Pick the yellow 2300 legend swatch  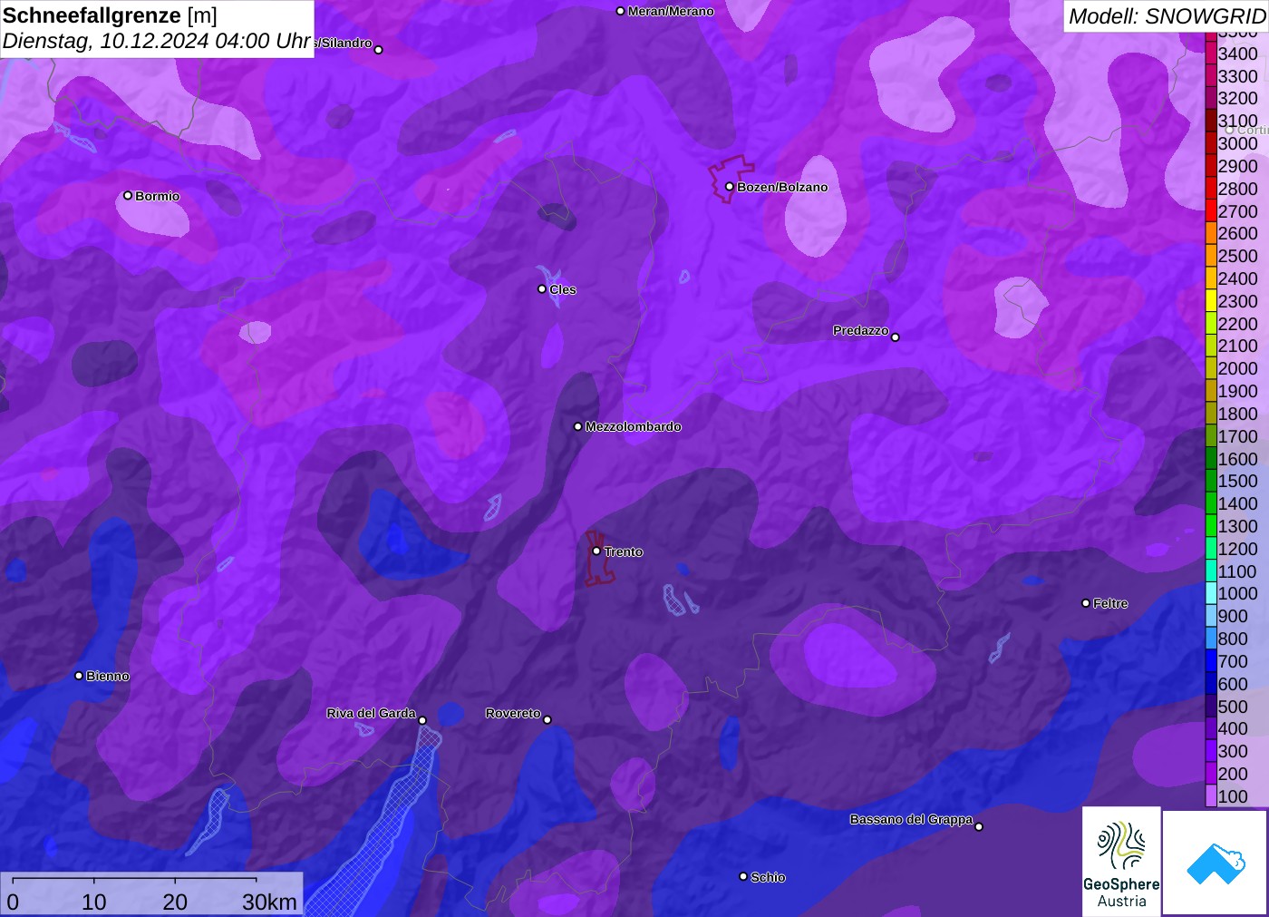(1211, 301)
